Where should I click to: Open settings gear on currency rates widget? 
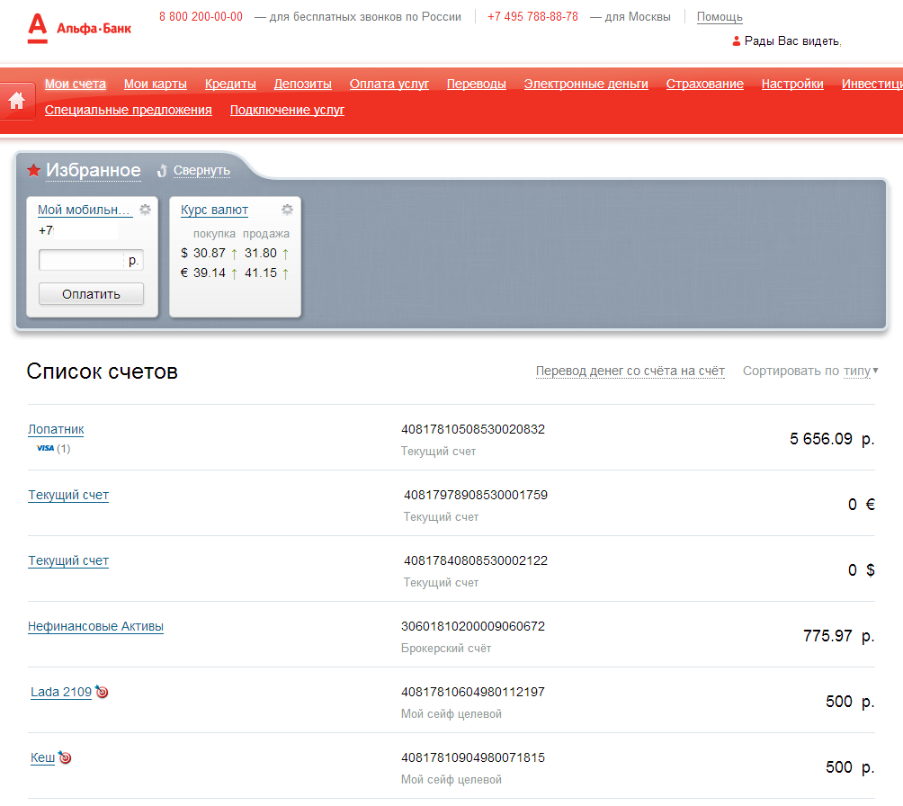(287, 210)
